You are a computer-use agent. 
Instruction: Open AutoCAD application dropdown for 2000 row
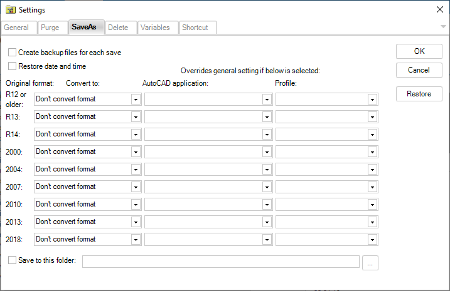(266, 151)
